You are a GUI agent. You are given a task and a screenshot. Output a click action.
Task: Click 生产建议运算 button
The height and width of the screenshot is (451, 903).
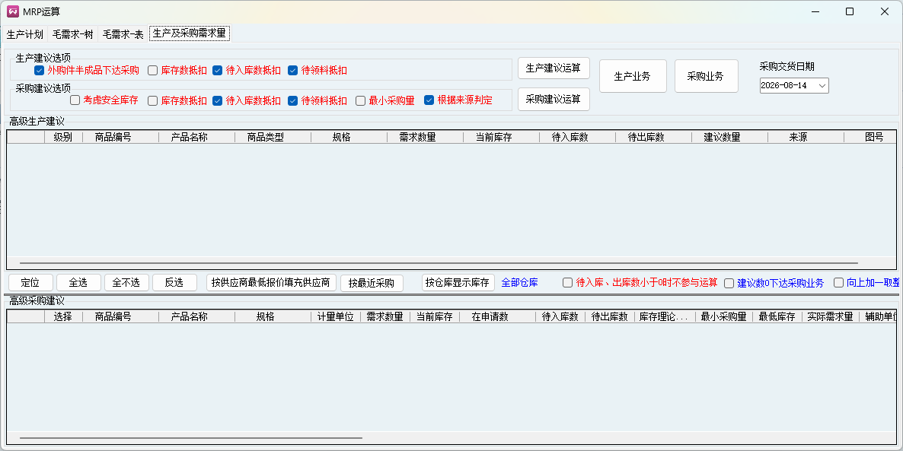pos(554,68)
